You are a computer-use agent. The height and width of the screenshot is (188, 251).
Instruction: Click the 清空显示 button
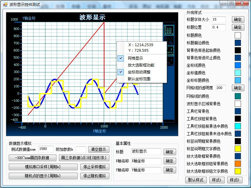coord(98,149)
